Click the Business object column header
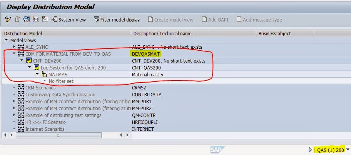Image resolution: width=351 pixels, height=155 pixels. pos(285,33)
